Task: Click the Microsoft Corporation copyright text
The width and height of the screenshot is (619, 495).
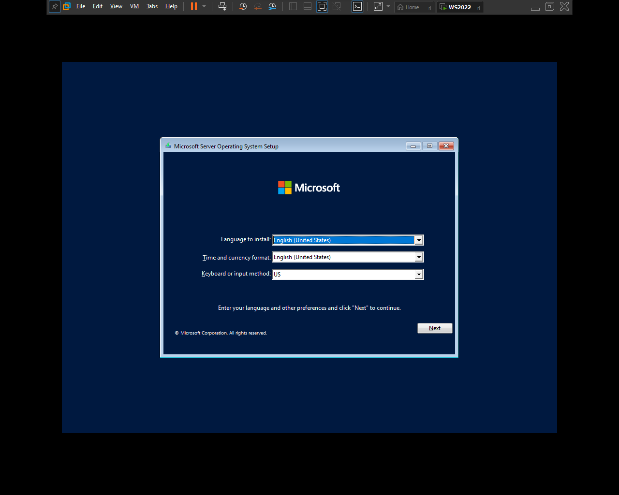Action: pyautogui.click(x=221, y=333)
